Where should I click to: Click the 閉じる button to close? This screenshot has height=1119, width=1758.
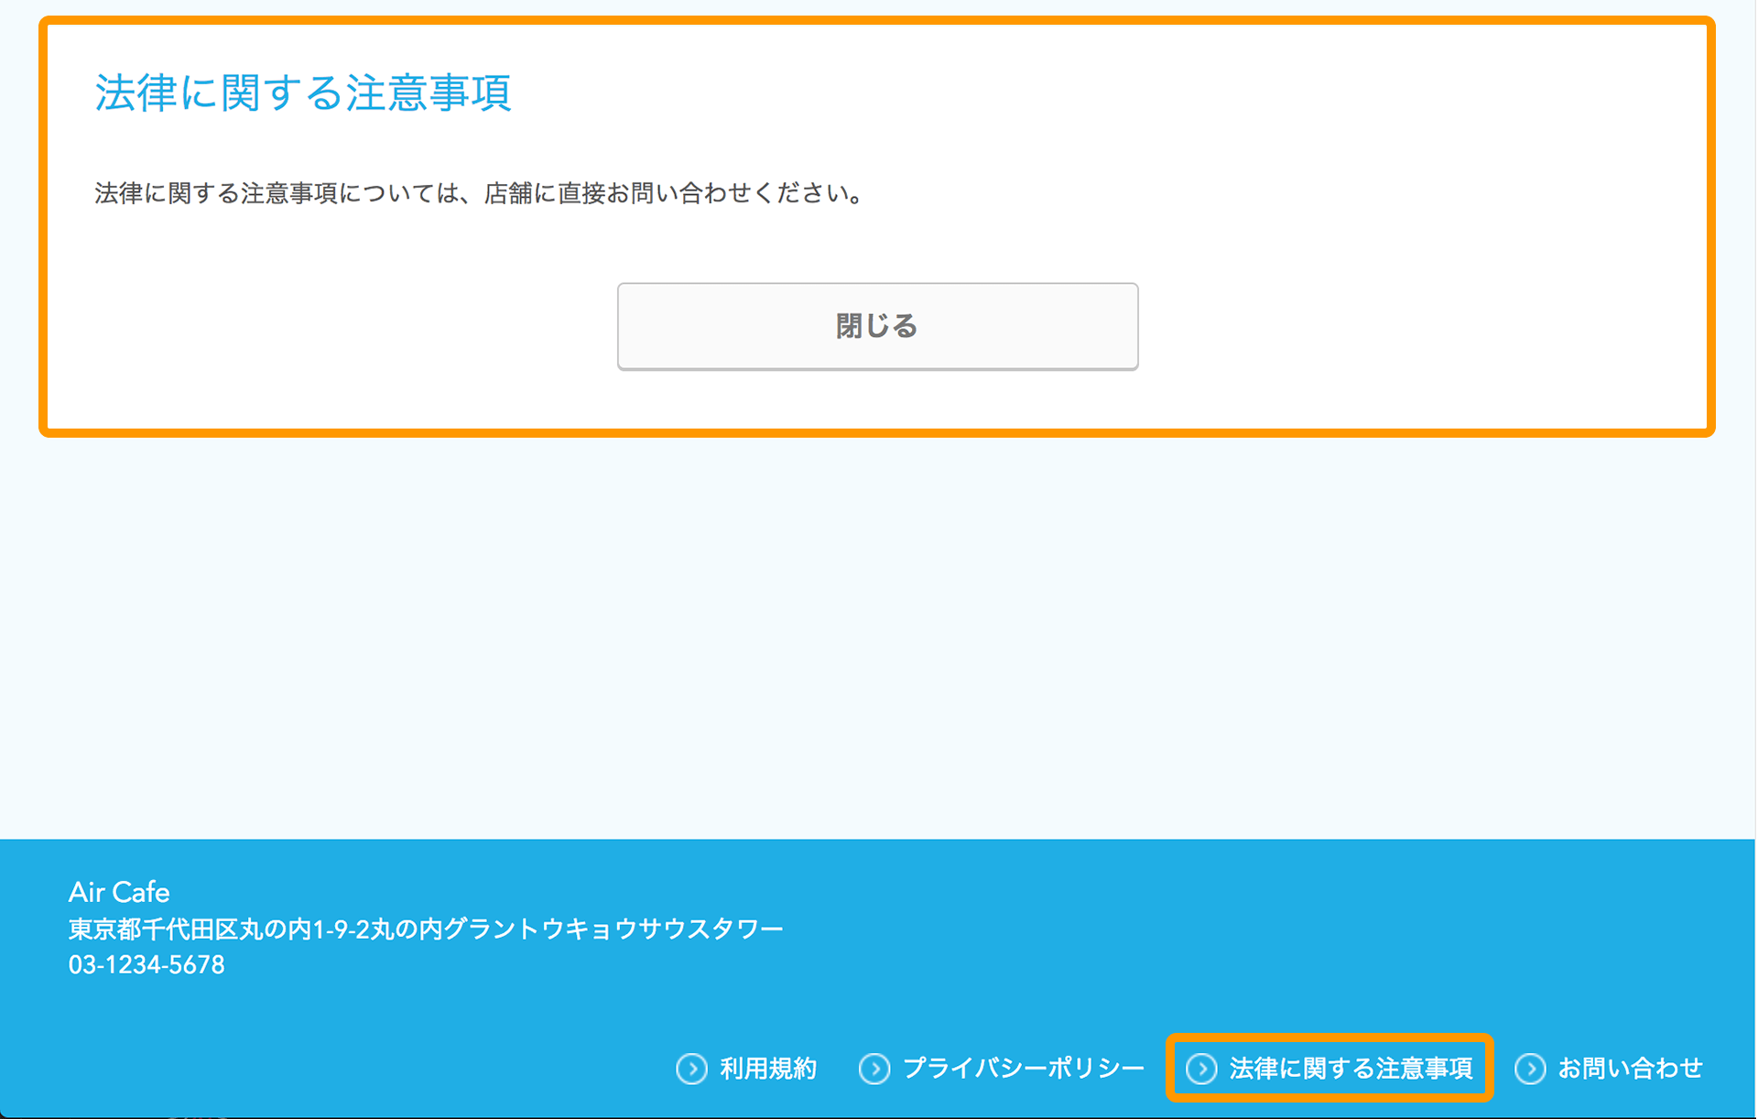[878, 324]
